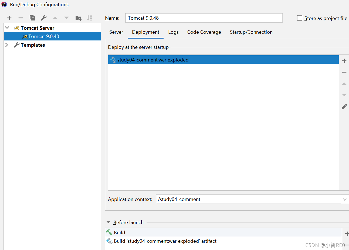Open Edit Templates wrench in toolbar
This screenshot has height=250, width=349.
43,18
